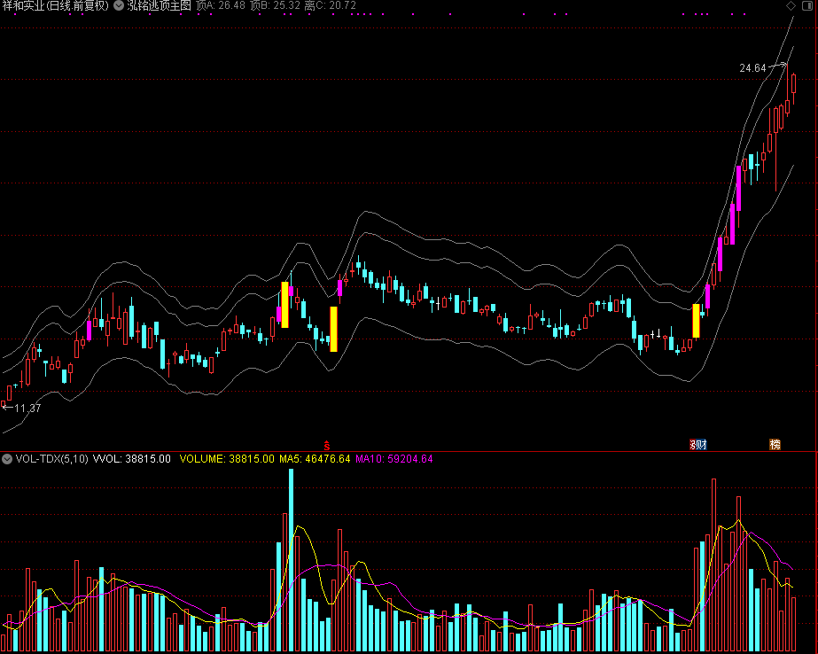The height and width of the screenshot is (654, 818).
Task: Click the MA5: 46476.64 readout
Action: click(x=315, y=459)
